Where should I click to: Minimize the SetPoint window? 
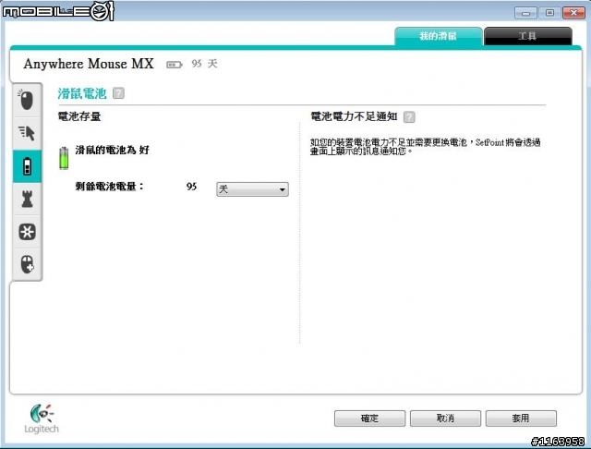tap(525, 13)
